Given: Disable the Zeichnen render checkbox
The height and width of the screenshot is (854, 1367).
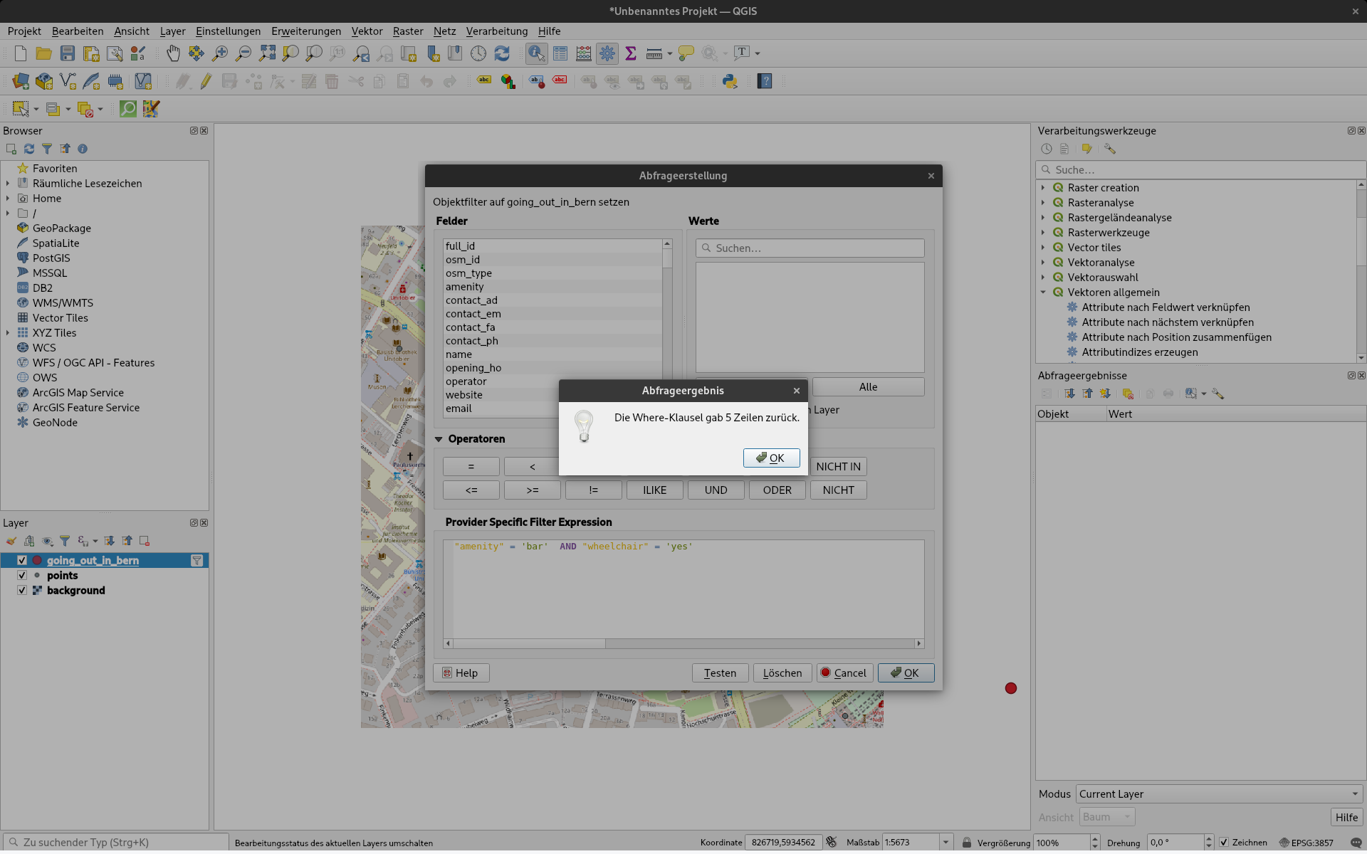Looking at the screenshot, I should [1224, 843].
